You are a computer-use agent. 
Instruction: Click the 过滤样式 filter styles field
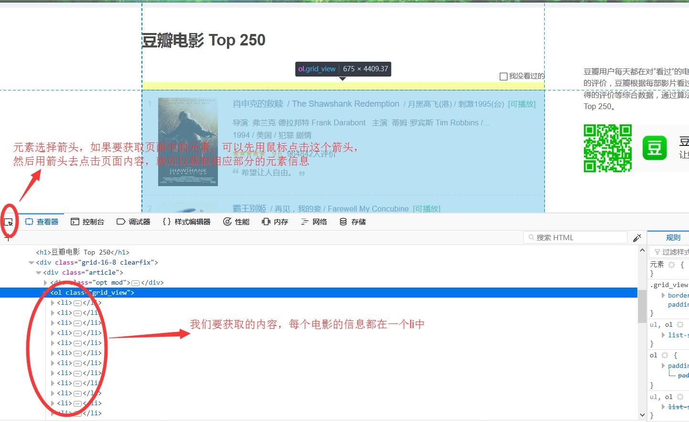[669, 252]
